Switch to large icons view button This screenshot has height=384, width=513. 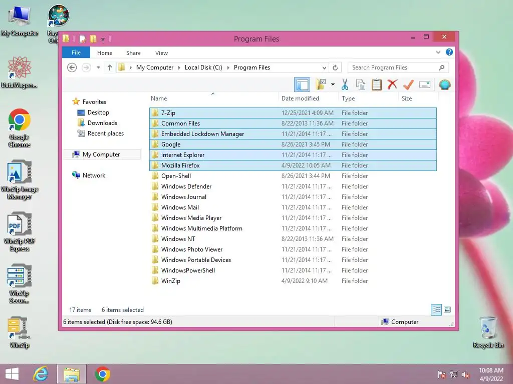[x=447, y=309]
